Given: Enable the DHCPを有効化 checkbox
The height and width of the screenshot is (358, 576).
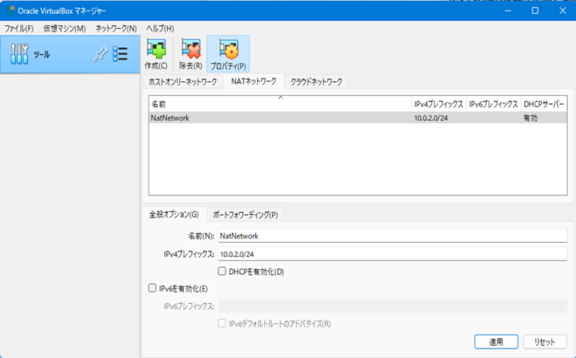Looking at the screenshot, I should click(x=222, y=272).
